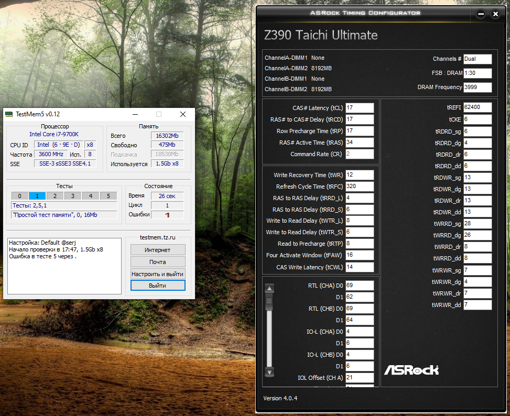Click the tWTR_S value field

[360, 232]
